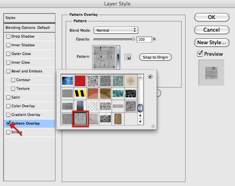This screenshot has height=186, width=235.
Task: Choose the solid red texture pattern
Action: [80, 81]
